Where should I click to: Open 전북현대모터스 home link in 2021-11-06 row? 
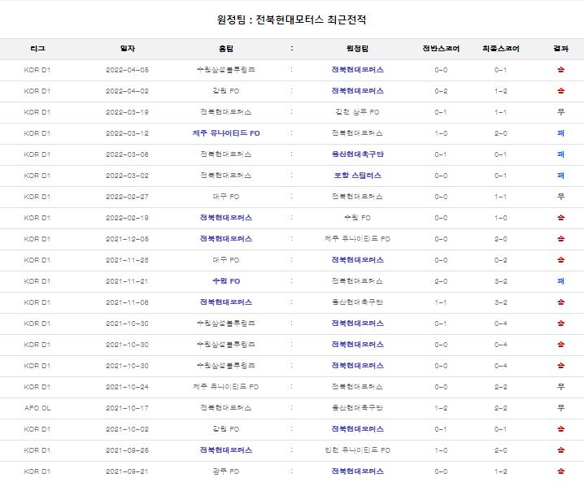click(x=226, y=302)
